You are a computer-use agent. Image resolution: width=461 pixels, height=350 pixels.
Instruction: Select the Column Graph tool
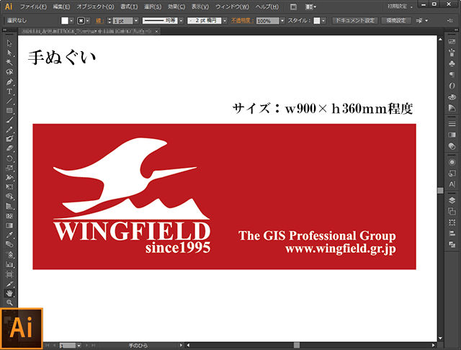9,264
